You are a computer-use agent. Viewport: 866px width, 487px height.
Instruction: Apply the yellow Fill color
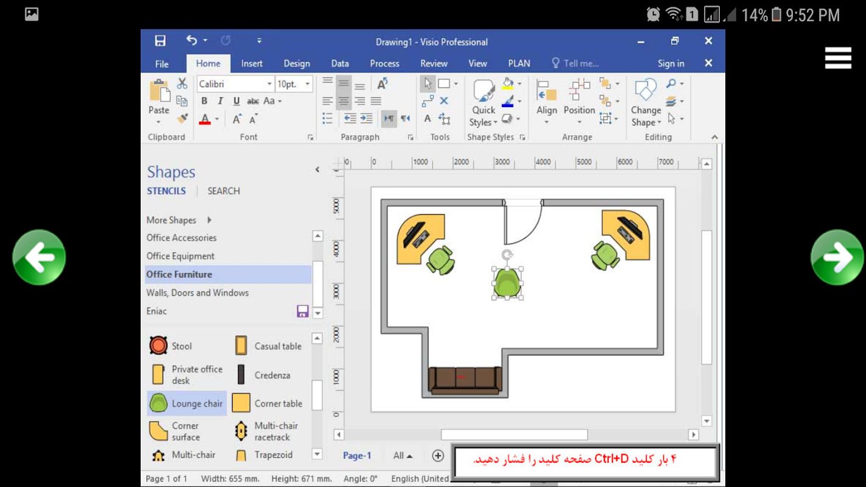point(507,84)
